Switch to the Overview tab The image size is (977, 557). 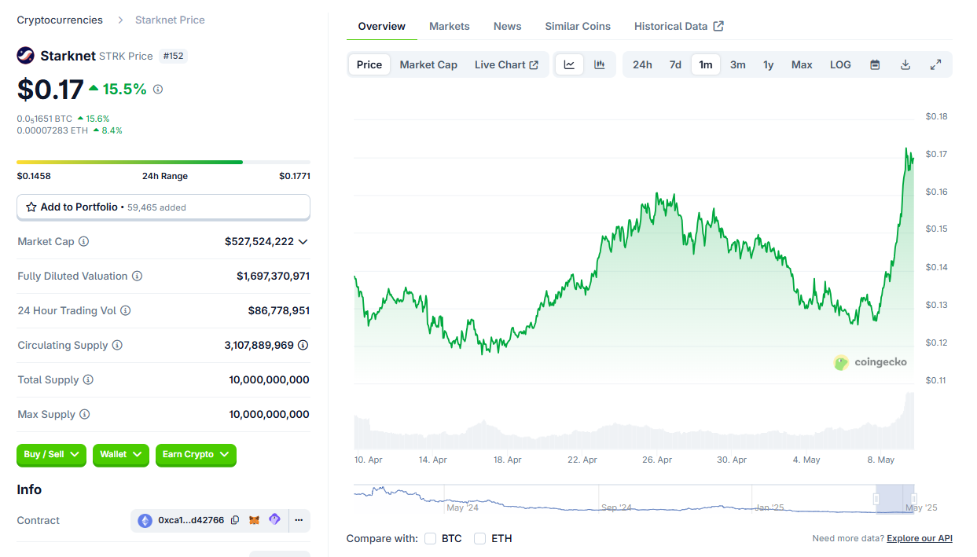382,26
